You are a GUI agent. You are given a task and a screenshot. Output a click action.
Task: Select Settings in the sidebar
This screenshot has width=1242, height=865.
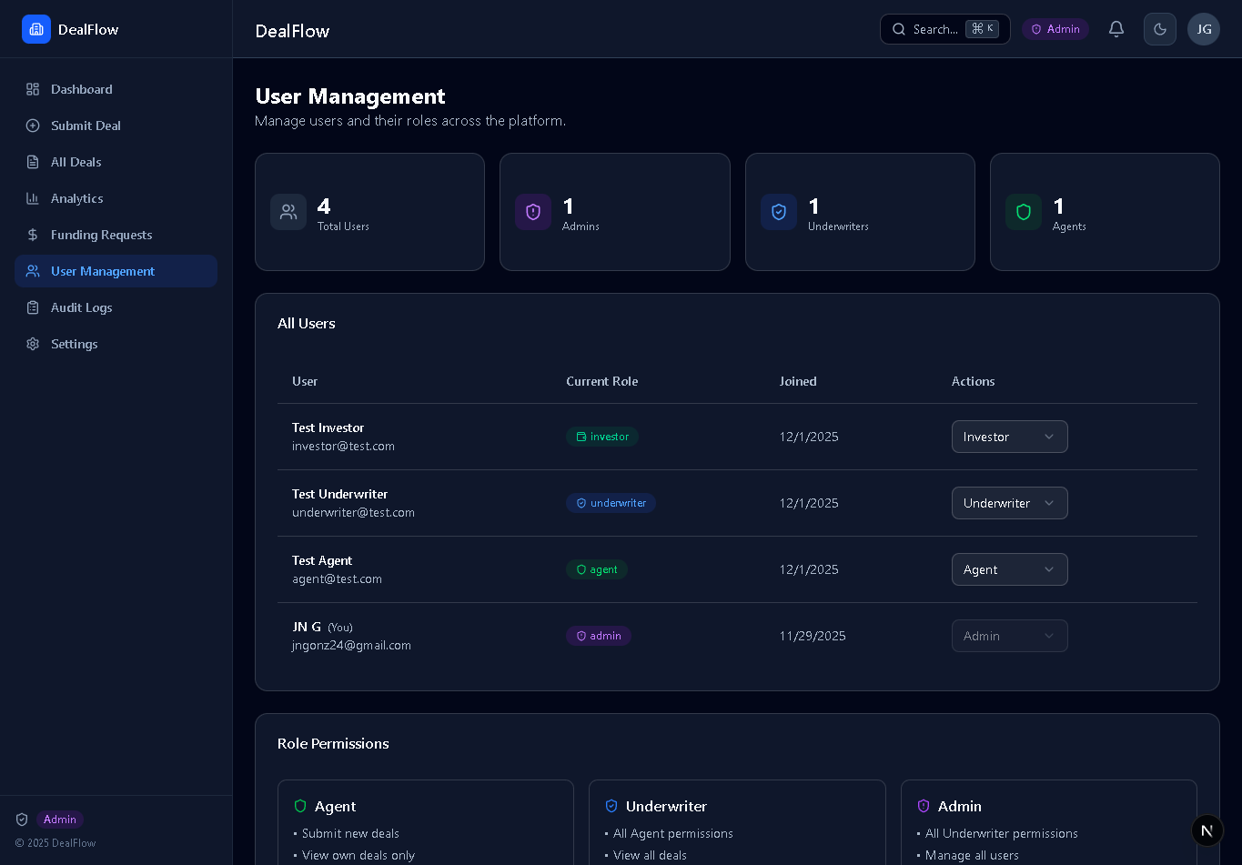74,344
